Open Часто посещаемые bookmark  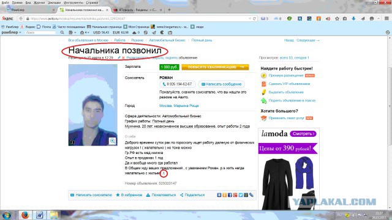(69, 27)
